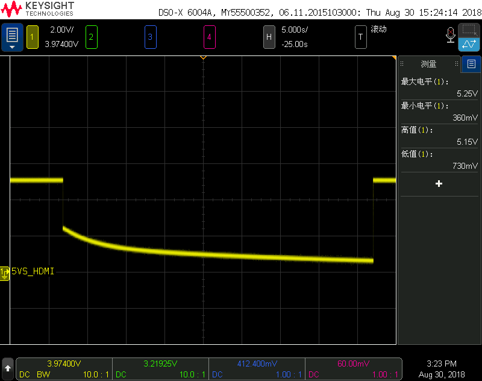Open channel 3 status 412.400mV box
This screenshot has width=482, height=381.
(x=257, y=369)
